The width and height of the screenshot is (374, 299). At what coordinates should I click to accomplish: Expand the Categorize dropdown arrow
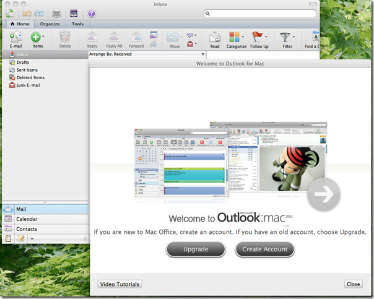click(x=243, y=37)
